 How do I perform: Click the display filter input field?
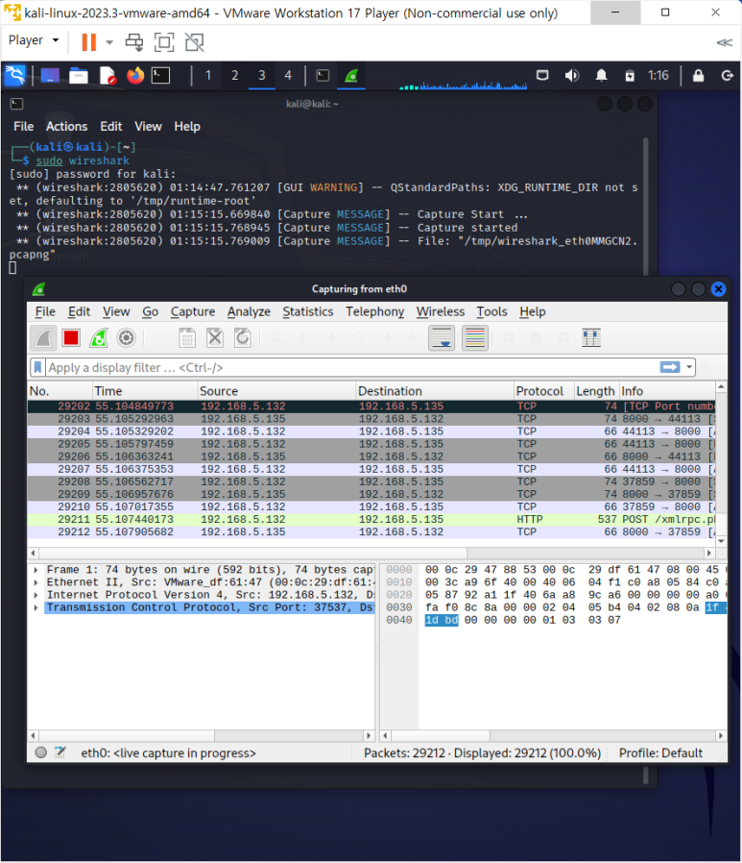click(x=351, y=367)
